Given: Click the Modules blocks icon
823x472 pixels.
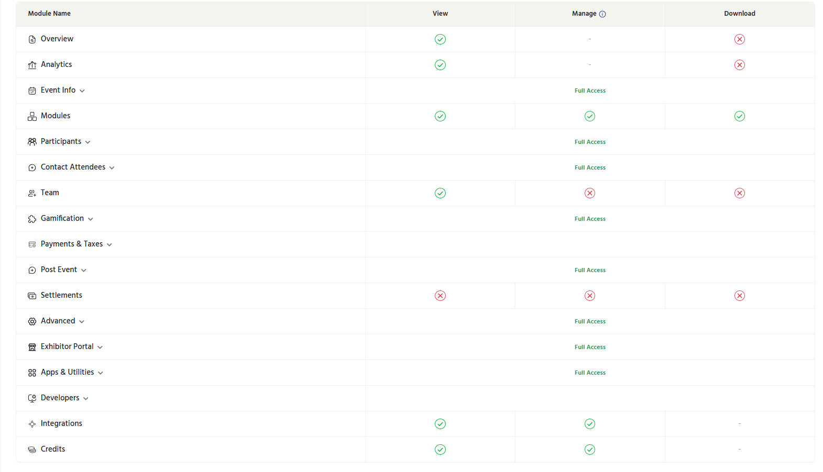Looking at the screenshot, I should tap(32, 116).
